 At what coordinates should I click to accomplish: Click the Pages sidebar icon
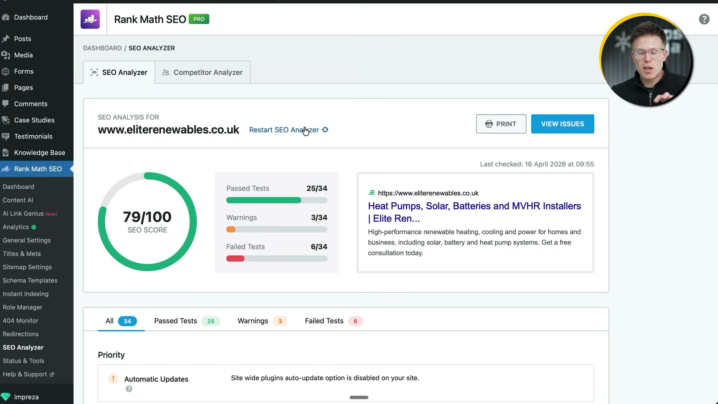point(6,88)
